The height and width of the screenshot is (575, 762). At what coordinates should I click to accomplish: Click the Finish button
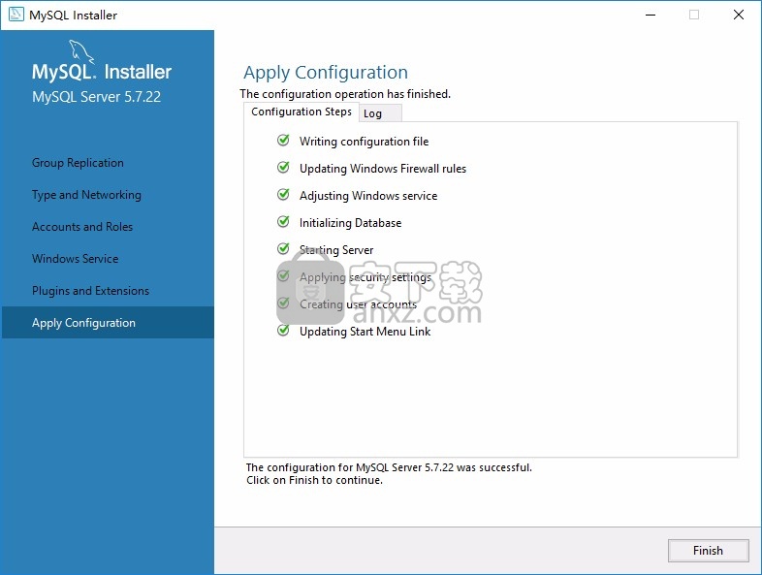click(708, 551)
